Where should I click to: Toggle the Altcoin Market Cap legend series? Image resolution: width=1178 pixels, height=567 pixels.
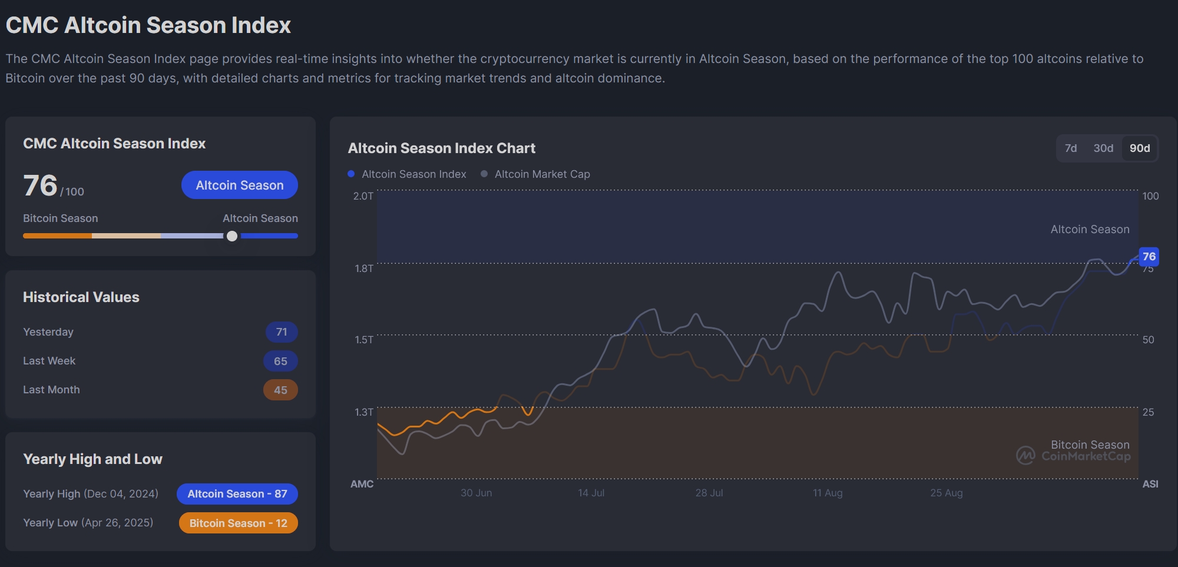point(542,174)
